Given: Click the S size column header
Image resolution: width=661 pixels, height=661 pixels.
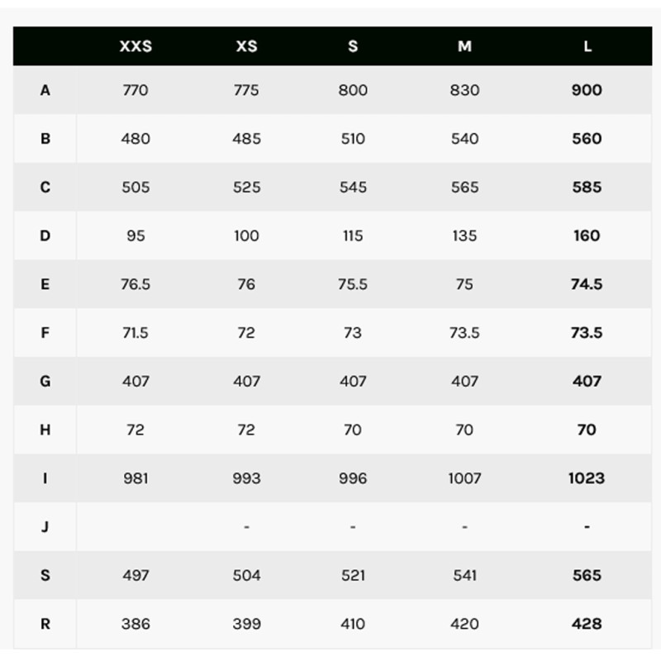Looking at the screenshot, I should pyautogui.click(x=353, y=46).
